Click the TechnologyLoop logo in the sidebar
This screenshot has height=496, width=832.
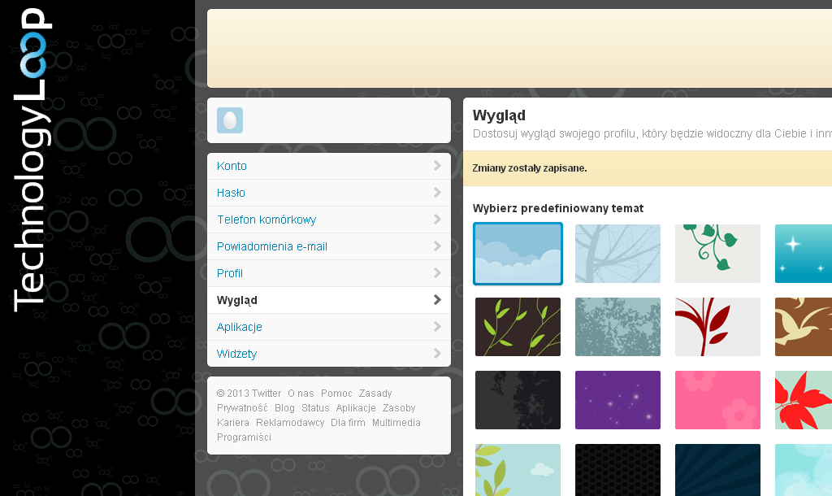pyautogui.click(x=31, y=159)
